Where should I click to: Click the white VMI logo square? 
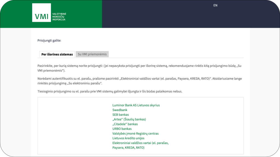(42, 13)
